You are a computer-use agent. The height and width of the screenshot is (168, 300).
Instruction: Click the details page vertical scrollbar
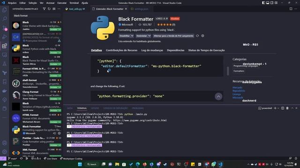point(228,71)
